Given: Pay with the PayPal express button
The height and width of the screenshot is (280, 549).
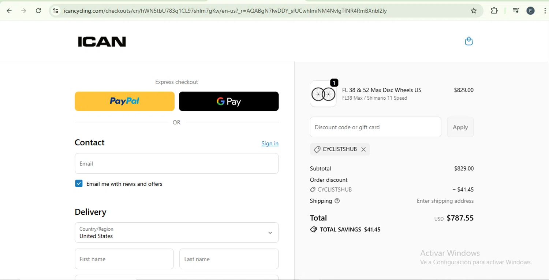Looking at the screenshot, I should [x=124, y=101].
